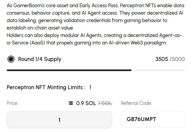This screenshot has height=132, width=193.
Task: Click the Perceptron NFT Minting Limits label
Action: 46,87
